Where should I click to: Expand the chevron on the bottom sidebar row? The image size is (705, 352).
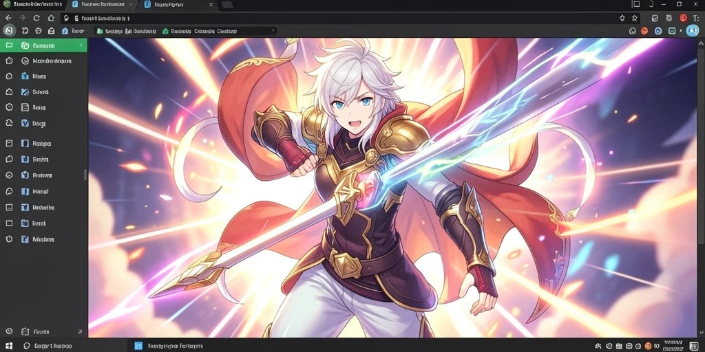[80, 332]
